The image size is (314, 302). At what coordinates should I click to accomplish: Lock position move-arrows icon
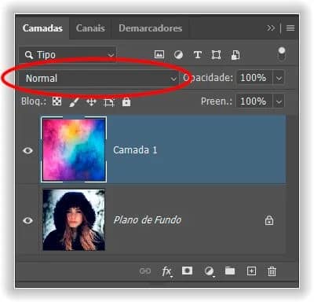point(91,102)
